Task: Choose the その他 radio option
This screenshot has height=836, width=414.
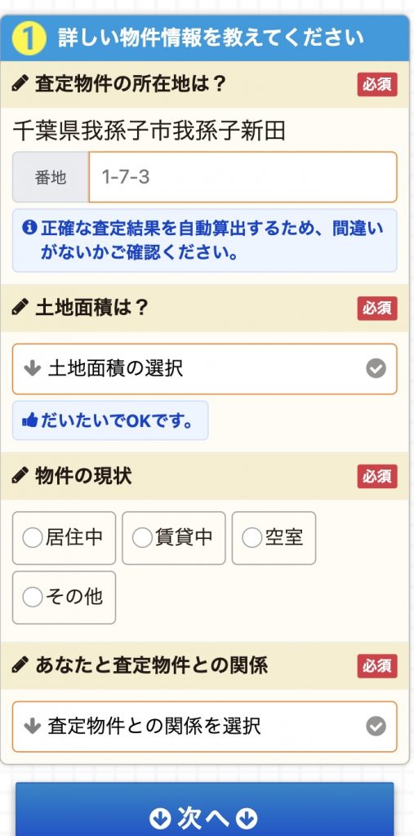Action: [x=64, y=597]
